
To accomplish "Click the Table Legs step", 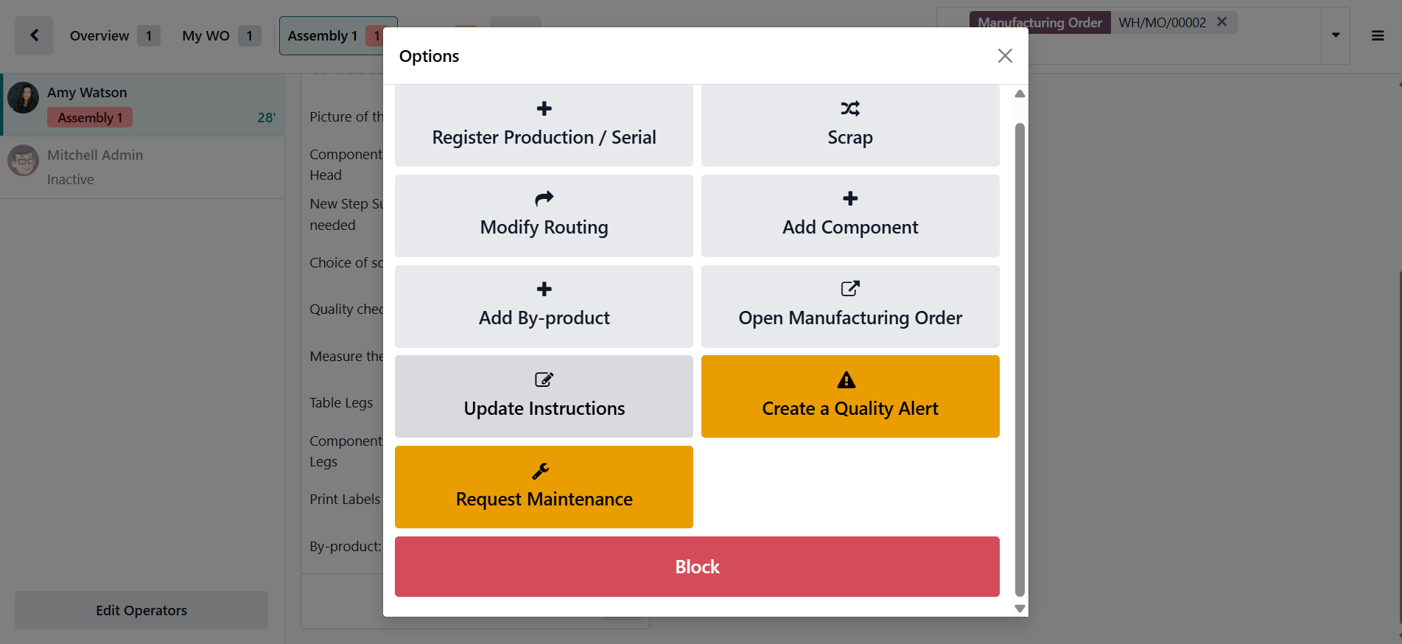I will [341, 403].
